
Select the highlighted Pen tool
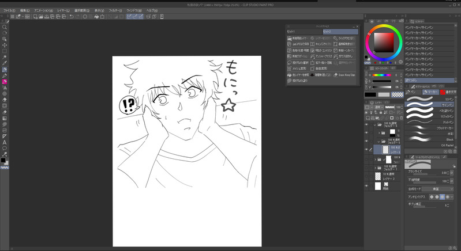coord(5,70)
